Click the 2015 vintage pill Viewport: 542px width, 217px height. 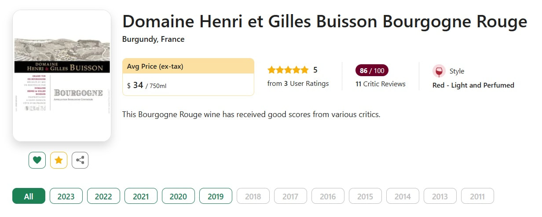365,196
